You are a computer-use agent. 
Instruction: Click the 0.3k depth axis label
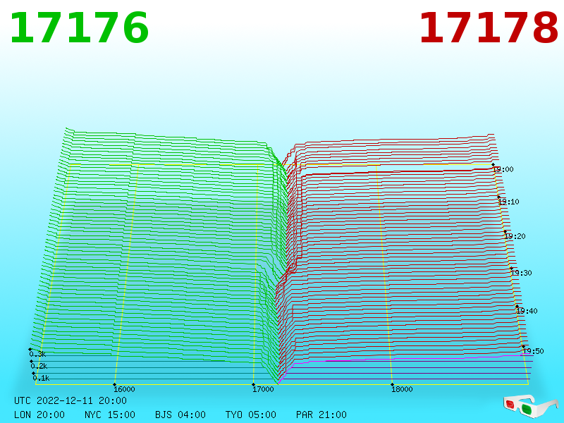(37, 354)
